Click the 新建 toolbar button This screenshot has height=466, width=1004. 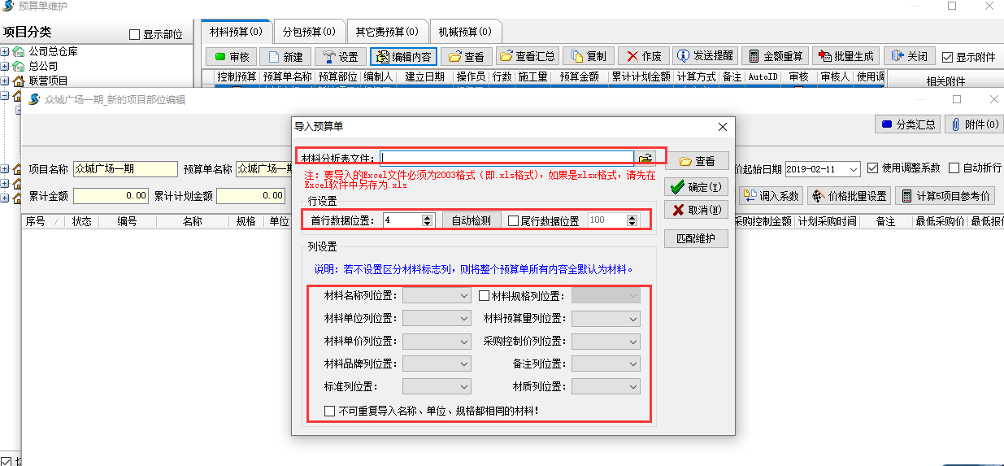coord(285,56)
